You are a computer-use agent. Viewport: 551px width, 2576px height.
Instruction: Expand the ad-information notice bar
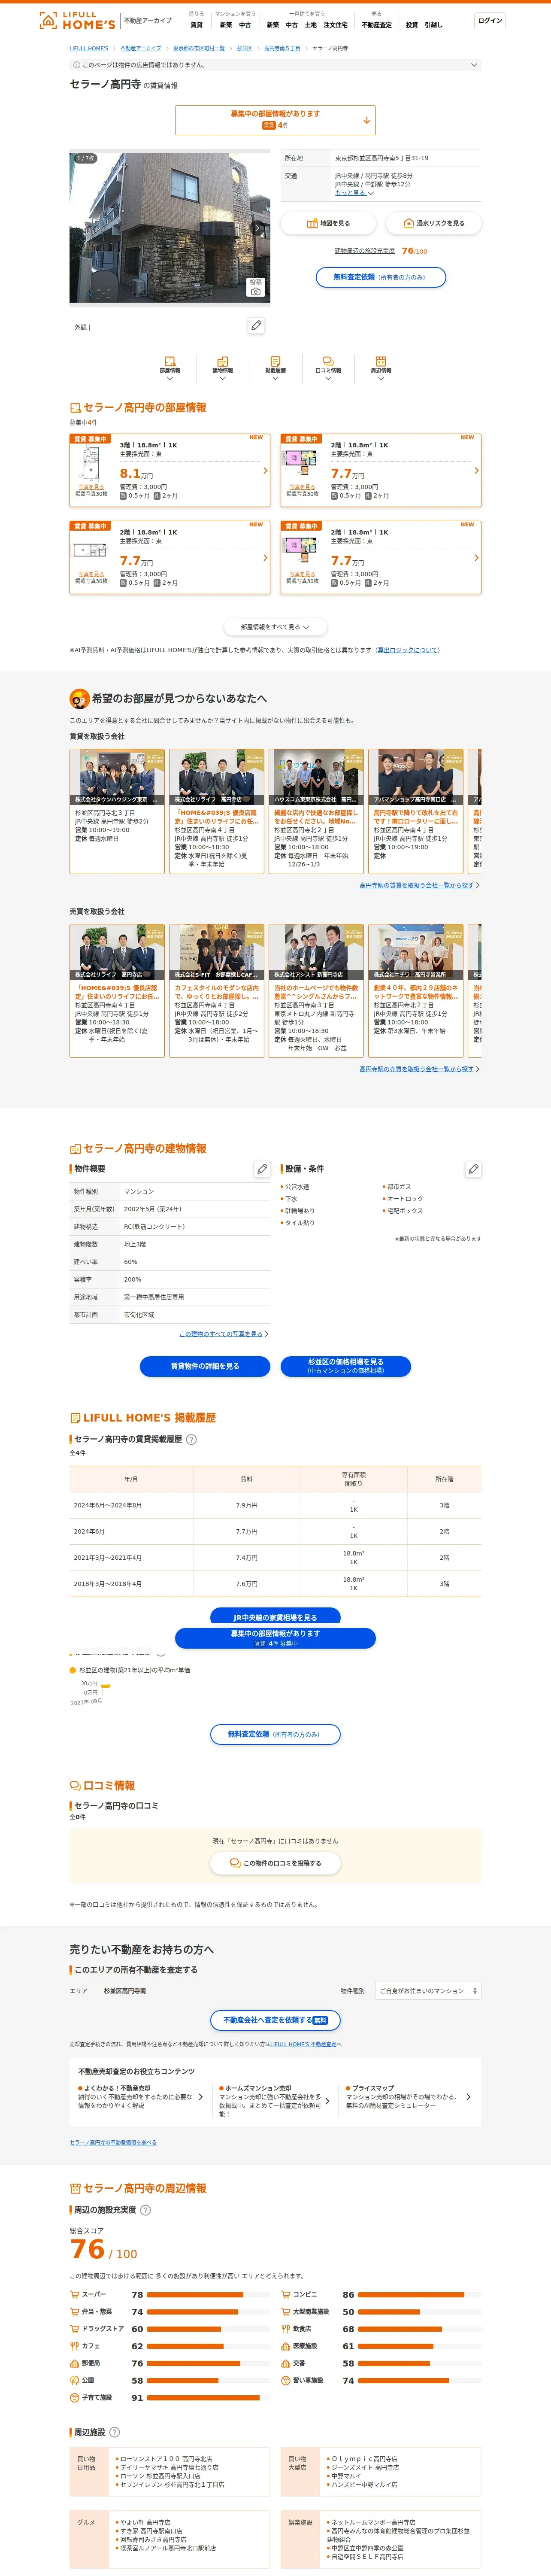point(275,65)
